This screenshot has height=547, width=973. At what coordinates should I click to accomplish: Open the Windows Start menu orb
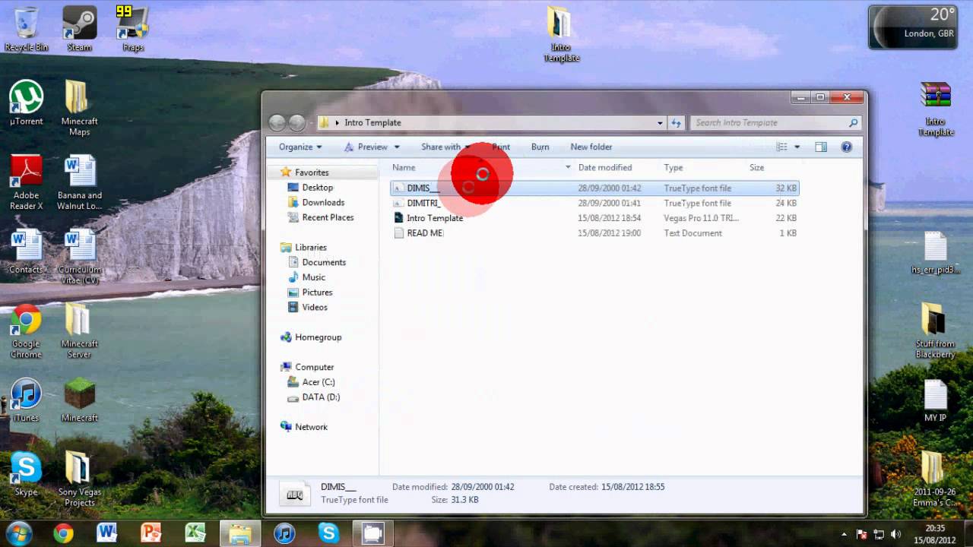18,533
